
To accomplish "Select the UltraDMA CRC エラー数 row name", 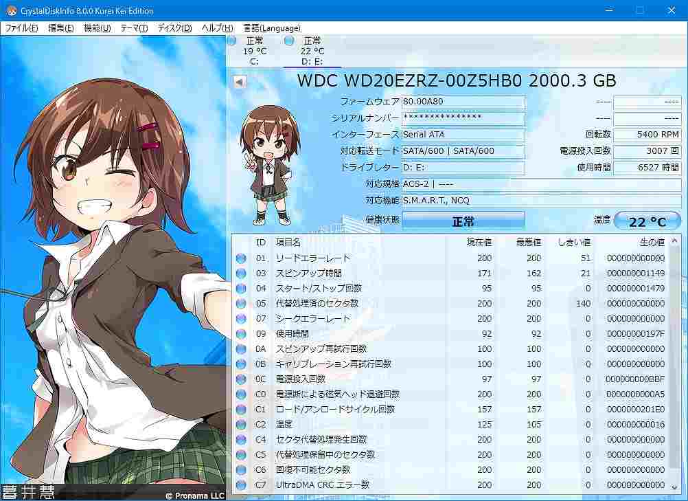I will [x=322, y=485].
